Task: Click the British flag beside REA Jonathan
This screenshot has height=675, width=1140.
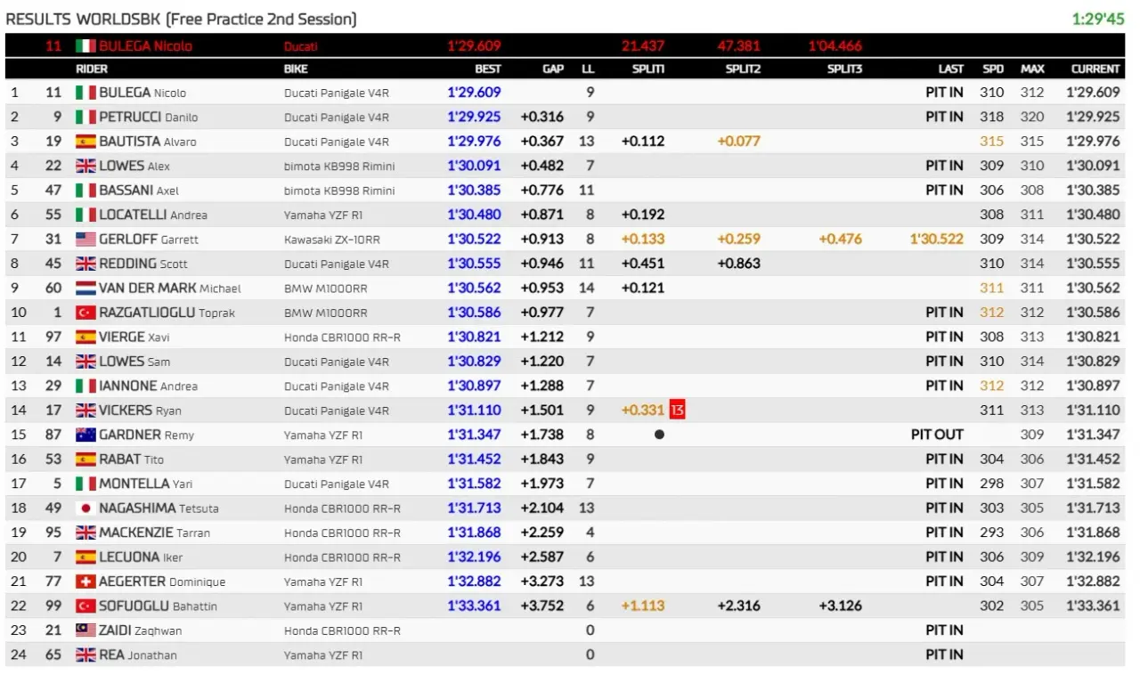Action: (85, 655)
